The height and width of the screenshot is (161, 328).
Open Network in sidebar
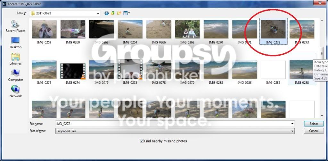click(x=15, y=92)
